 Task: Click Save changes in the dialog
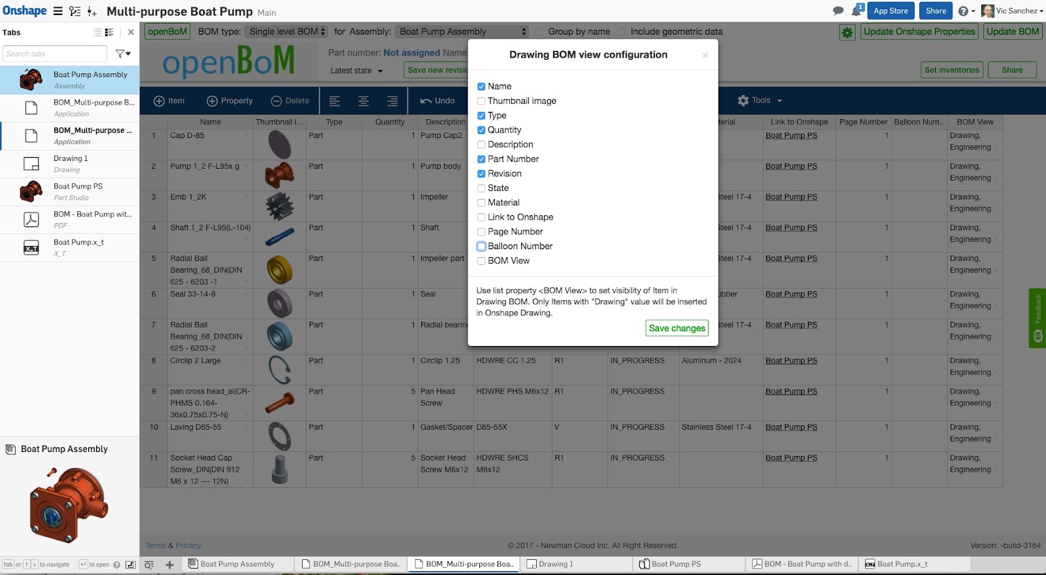pos(677,328)
